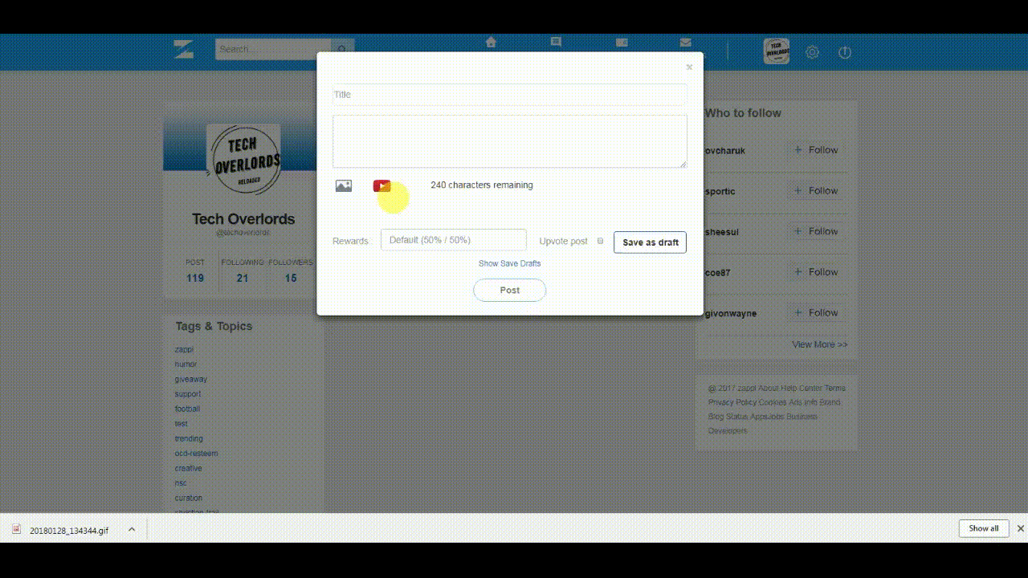1028x578 pixels.
Task: Click Developers footer link
Action: click(728, 431)
